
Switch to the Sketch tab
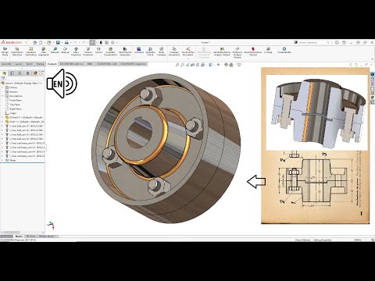[29, 64]
